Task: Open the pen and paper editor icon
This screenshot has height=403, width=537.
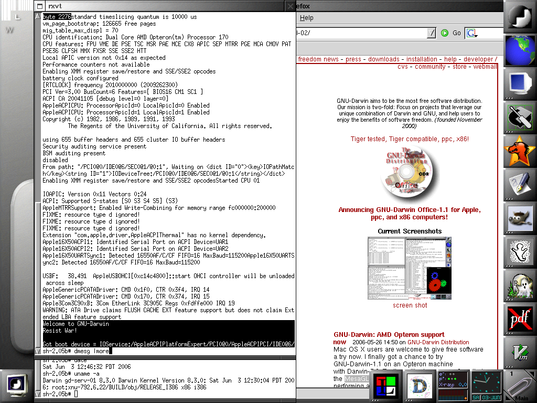Action: click(x=520, y=185)
